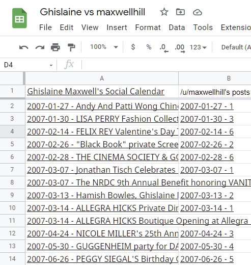Viewport: 251px width, 265px height.
Task: Increase decimal places
Action: tap(180, 48)
